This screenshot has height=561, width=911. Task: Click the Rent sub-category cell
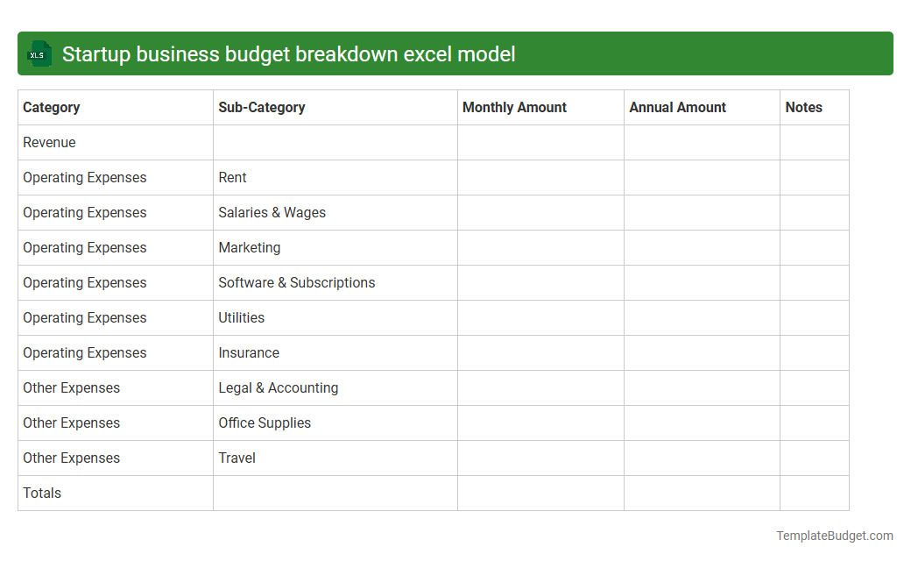[232, 177]
